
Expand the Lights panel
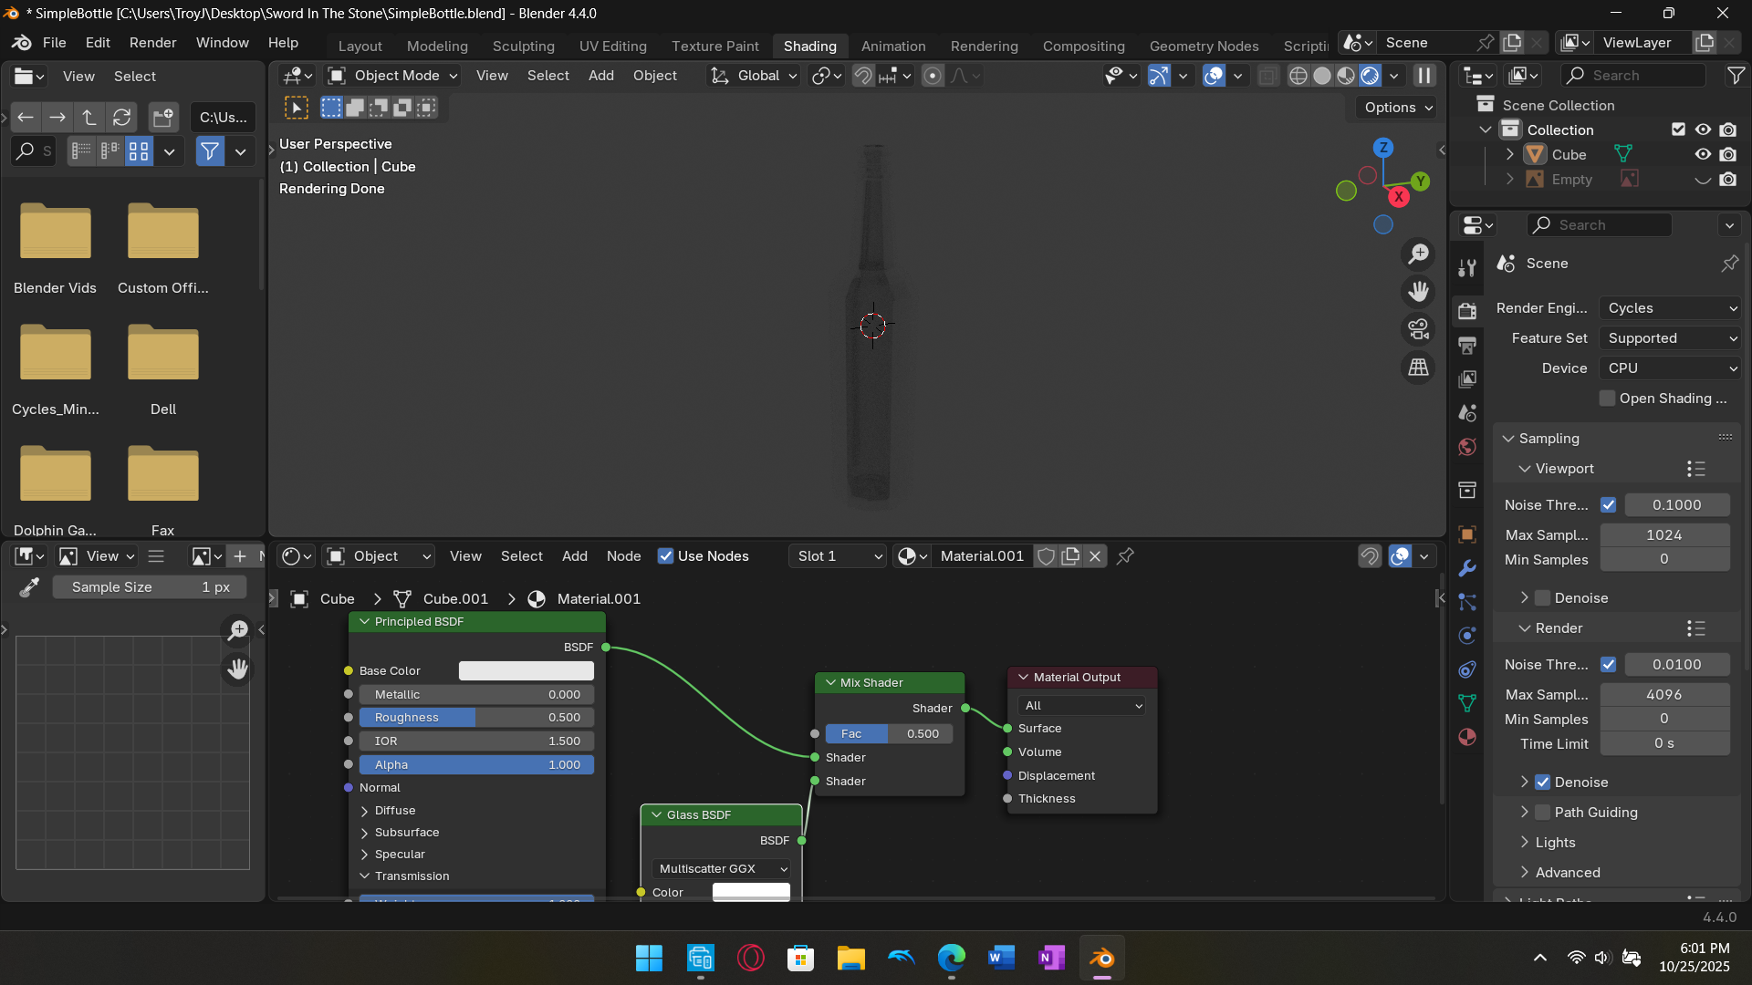[1555, 843]
